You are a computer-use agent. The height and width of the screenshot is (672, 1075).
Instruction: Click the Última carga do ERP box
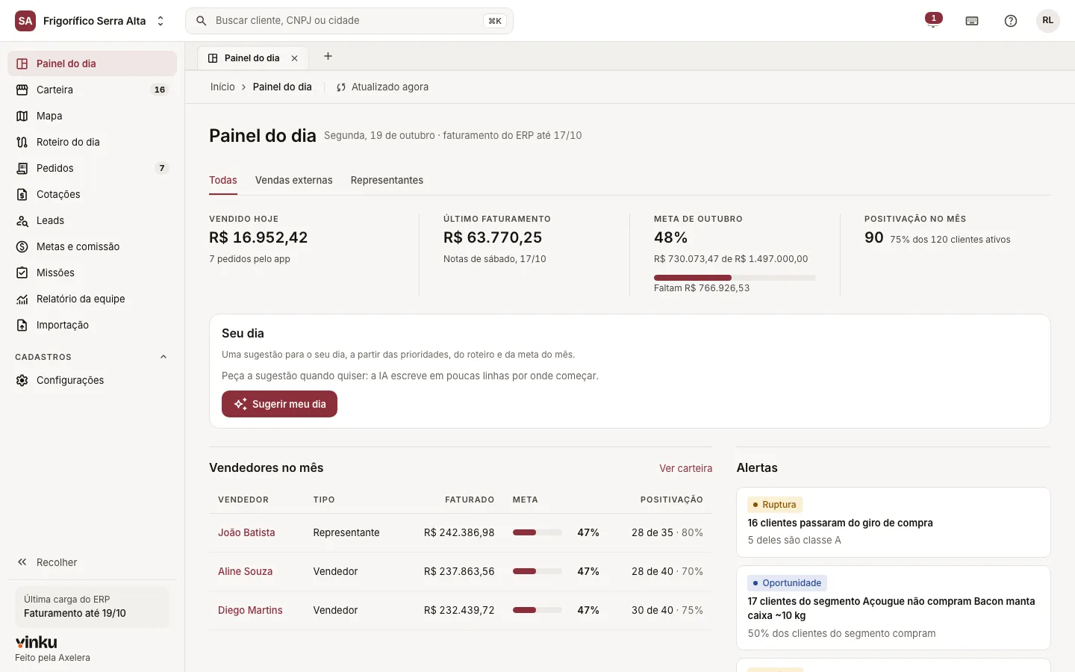(92, 606)
